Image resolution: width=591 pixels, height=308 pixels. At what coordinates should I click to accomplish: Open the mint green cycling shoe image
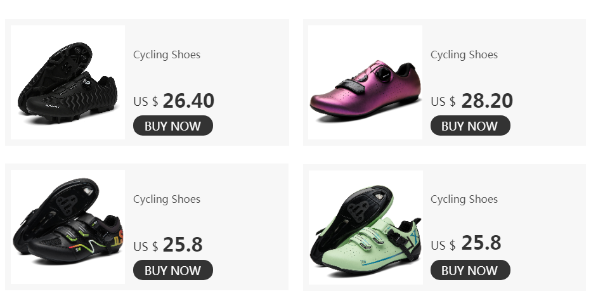click(366, 228)
